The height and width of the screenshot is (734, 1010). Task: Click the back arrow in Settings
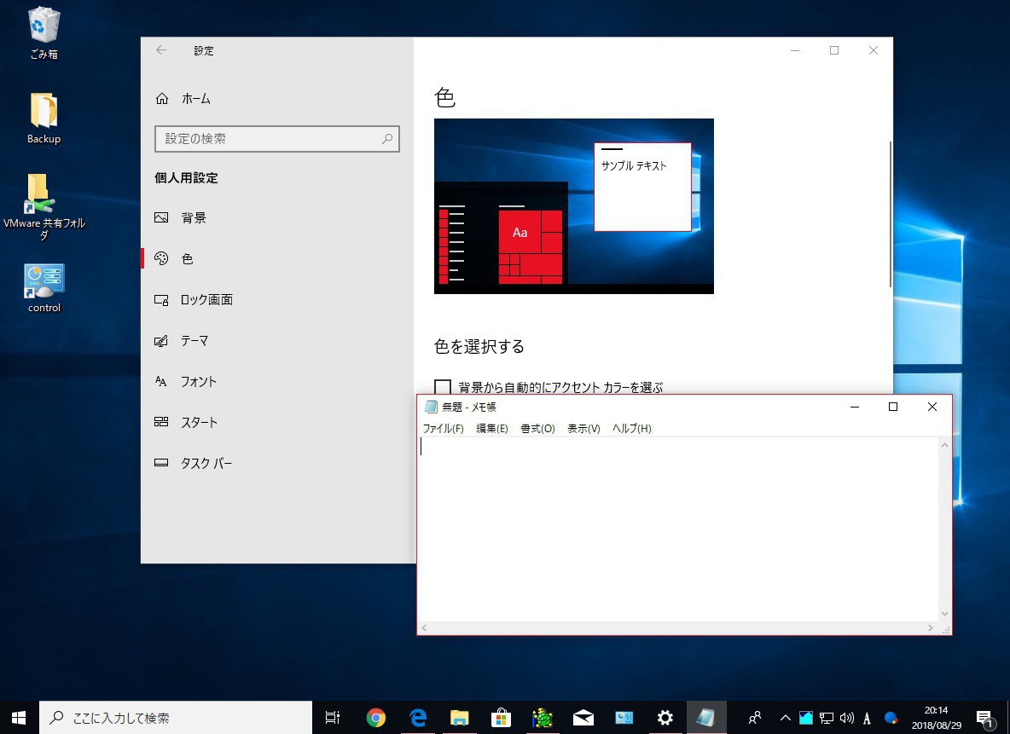(x=161, y=50)
